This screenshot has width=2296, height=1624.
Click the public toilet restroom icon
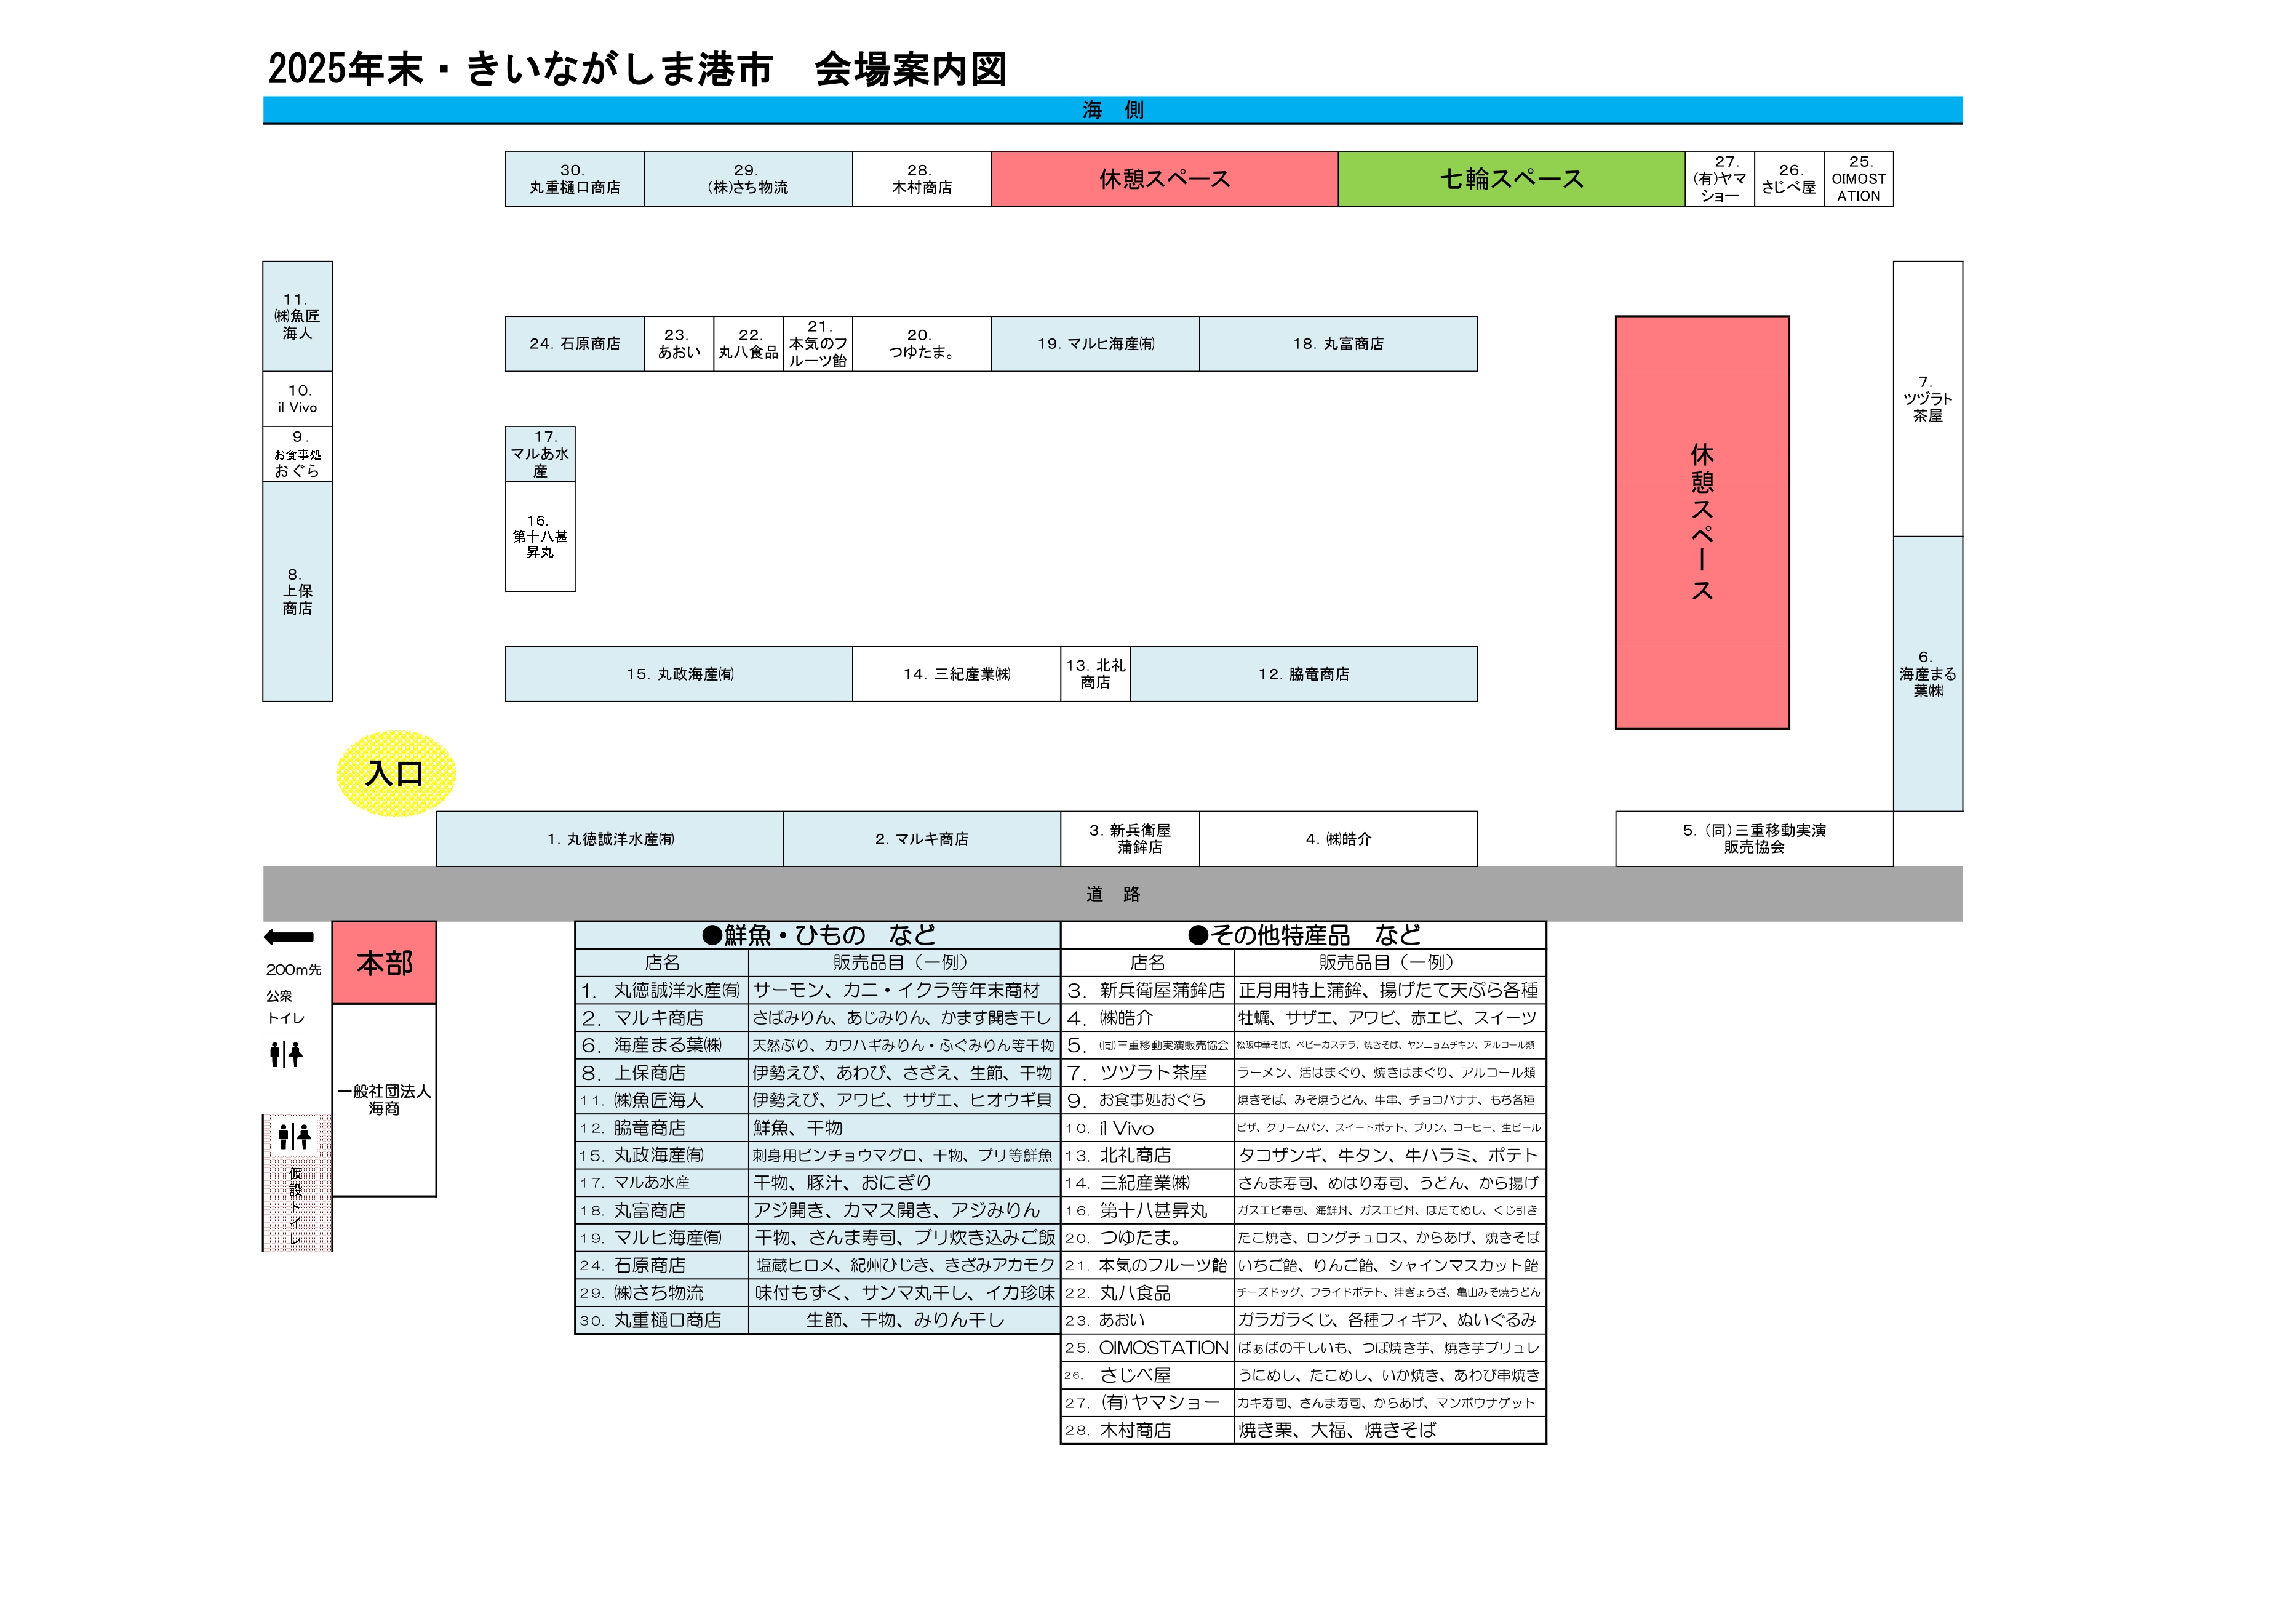[x=286, y=1054]
